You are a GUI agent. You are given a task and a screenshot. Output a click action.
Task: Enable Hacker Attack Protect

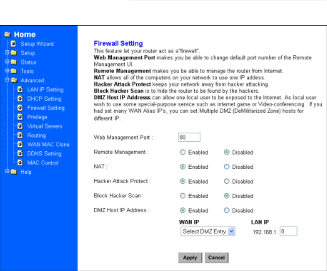point(183,181)
